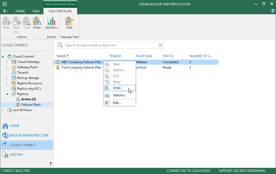Viewport: 276px width, 174px height.
Task: Choose Start in the context menu
Action: pyautogui.click(x=120, y=64)
